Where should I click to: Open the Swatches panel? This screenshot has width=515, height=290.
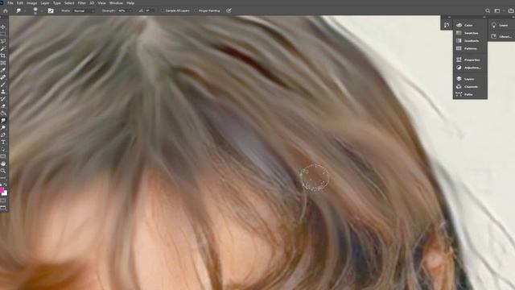coord(470,33)
